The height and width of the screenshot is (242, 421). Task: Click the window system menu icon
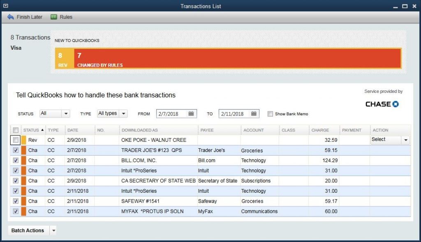6,6
